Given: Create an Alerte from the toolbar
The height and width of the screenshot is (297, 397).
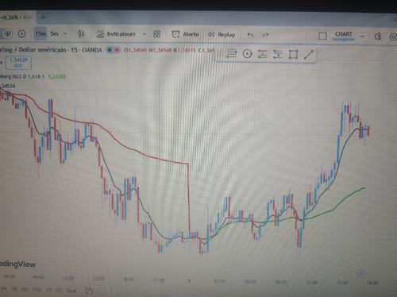Looking at the screenshot, I should click(x=185, y=34).
